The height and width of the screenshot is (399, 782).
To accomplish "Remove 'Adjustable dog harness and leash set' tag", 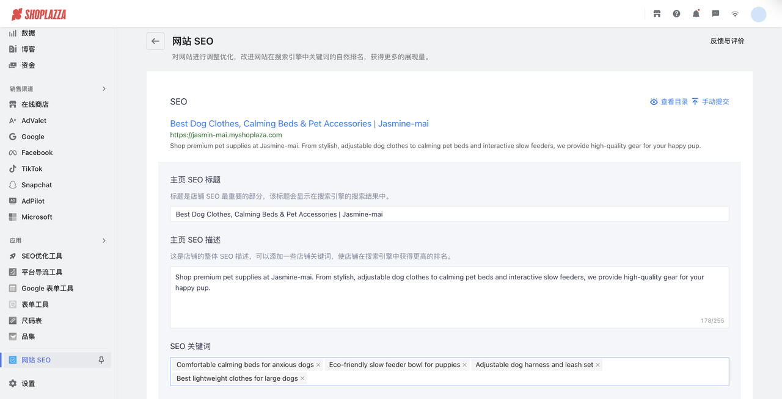I will (x=597, y=365).
